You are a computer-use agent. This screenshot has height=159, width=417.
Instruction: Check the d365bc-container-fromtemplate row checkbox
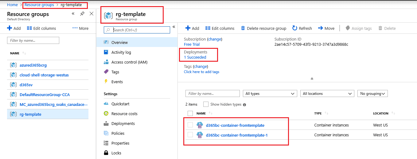pyautogui.click(x=190, y=125)
